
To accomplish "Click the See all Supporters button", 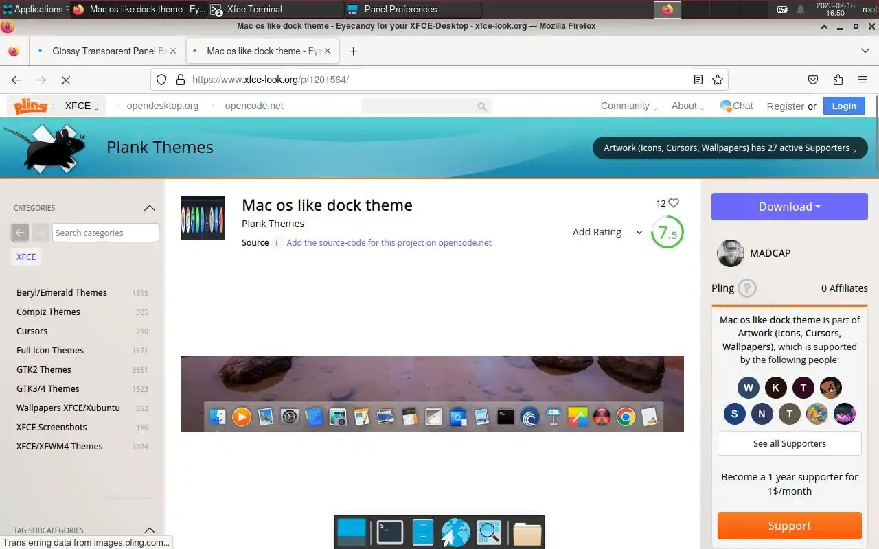I will coord(790,443).
